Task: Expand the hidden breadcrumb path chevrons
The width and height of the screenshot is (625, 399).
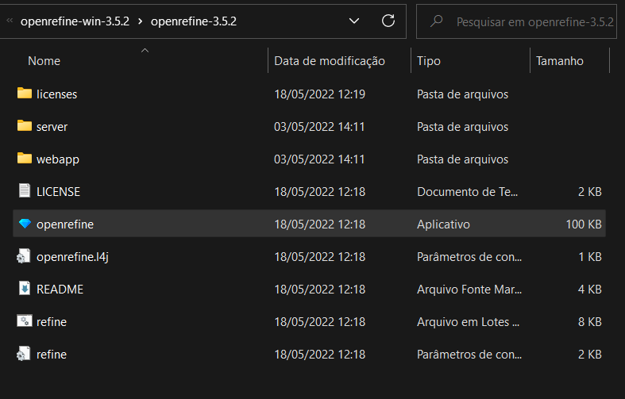Action: [10, 21]
